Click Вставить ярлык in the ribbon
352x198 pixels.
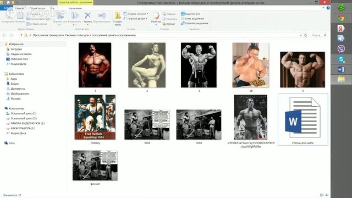(37, 24)
